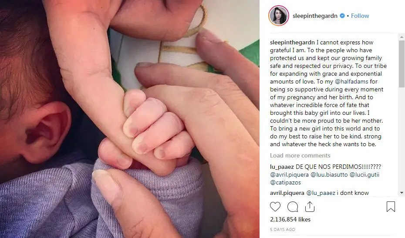Open the comment speech bubble icon
This screenshot has height=238, width=405.
pos(293,207)
